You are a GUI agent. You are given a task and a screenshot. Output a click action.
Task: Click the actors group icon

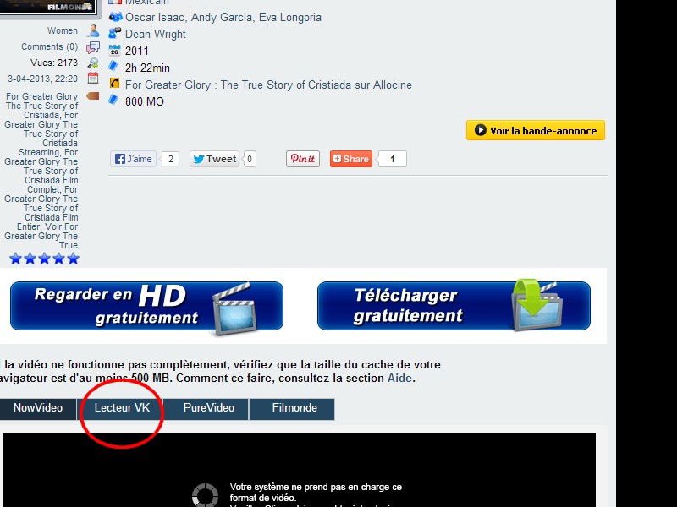click(115, 17)
